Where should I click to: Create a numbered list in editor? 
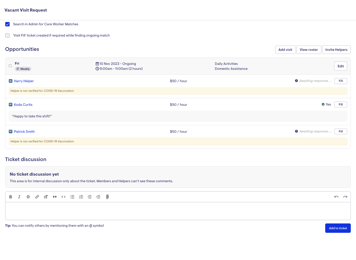pyautogui.click(x=81, y=197)
